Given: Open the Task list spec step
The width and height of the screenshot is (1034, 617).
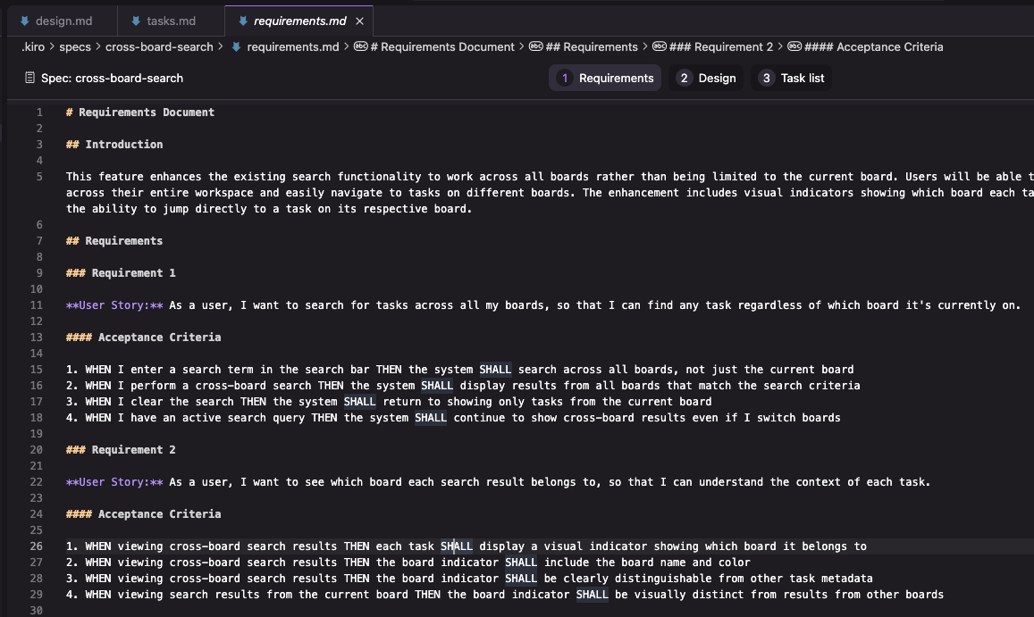Looking at the screenshot, I should click(x=791, y=79).
